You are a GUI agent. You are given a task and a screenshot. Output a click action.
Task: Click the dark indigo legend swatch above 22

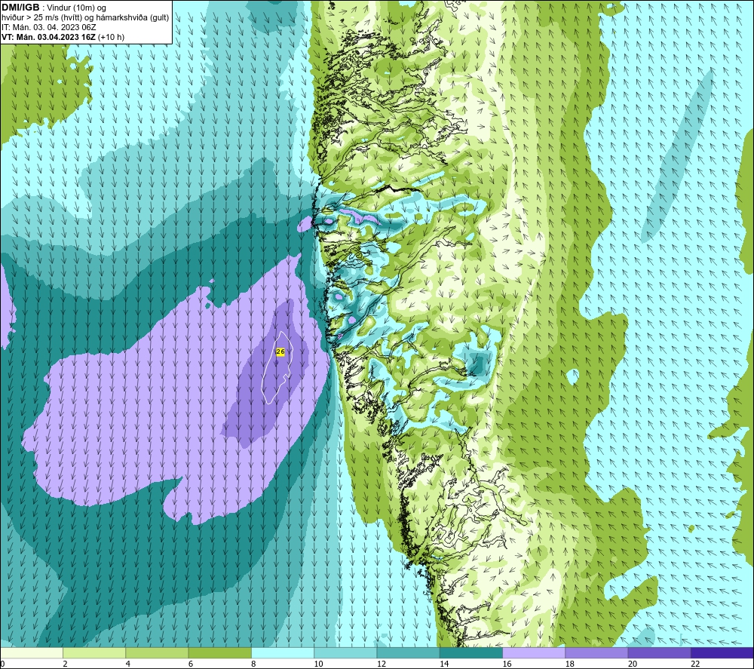click(722, 652)
